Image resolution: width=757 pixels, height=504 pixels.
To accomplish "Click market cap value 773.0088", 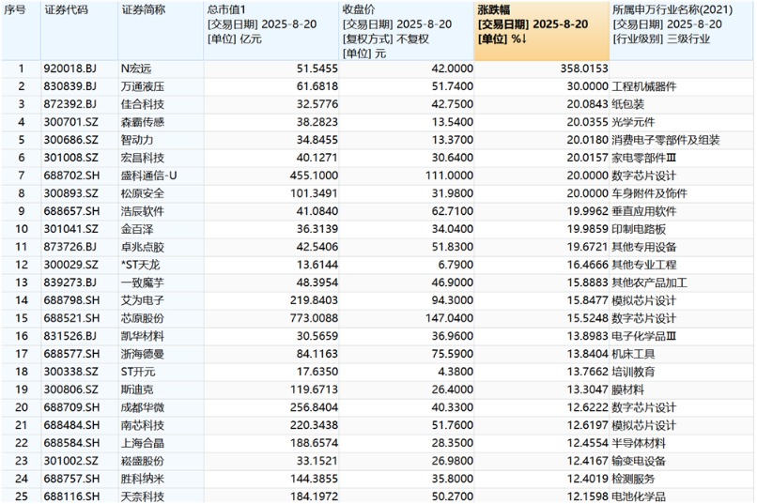I will point(314,318).
